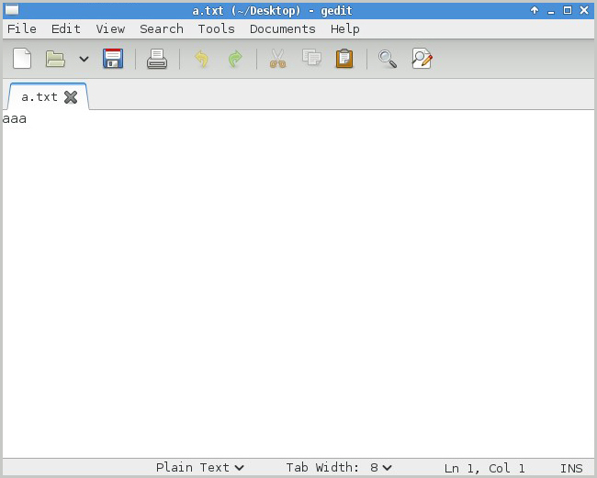Select the a.txt tab
Screen dimensions: 597x478
point(39,96)
